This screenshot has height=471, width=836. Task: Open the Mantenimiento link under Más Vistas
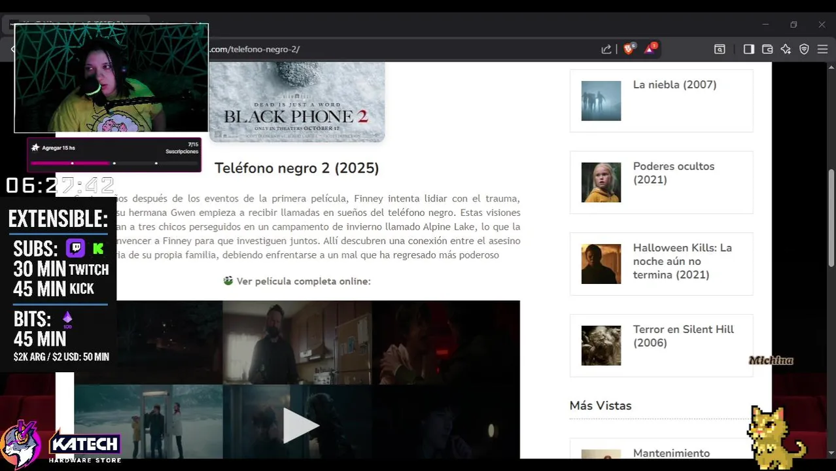click(671, 453)
